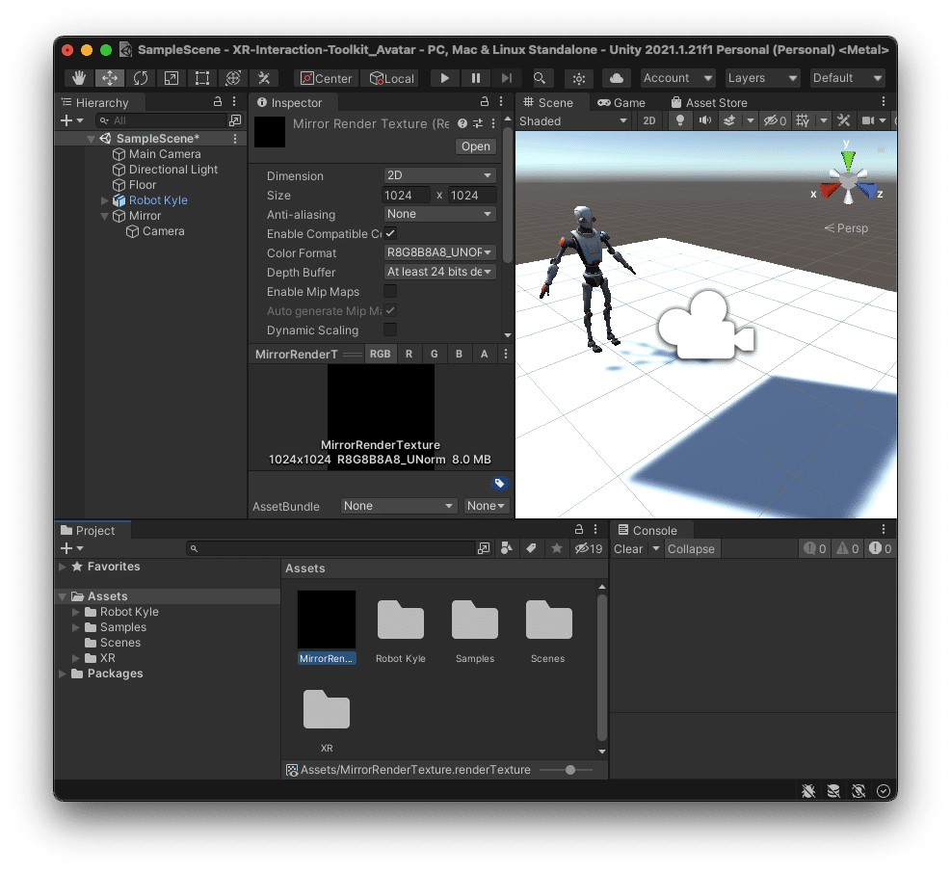This screenshot has height=872, width=951.
Task: Open asset labels tag icon
Action: click(x=498, y=484)
